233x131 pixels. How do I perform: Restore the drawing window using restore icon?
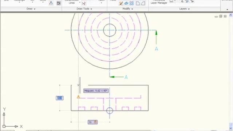click(221, 16)
